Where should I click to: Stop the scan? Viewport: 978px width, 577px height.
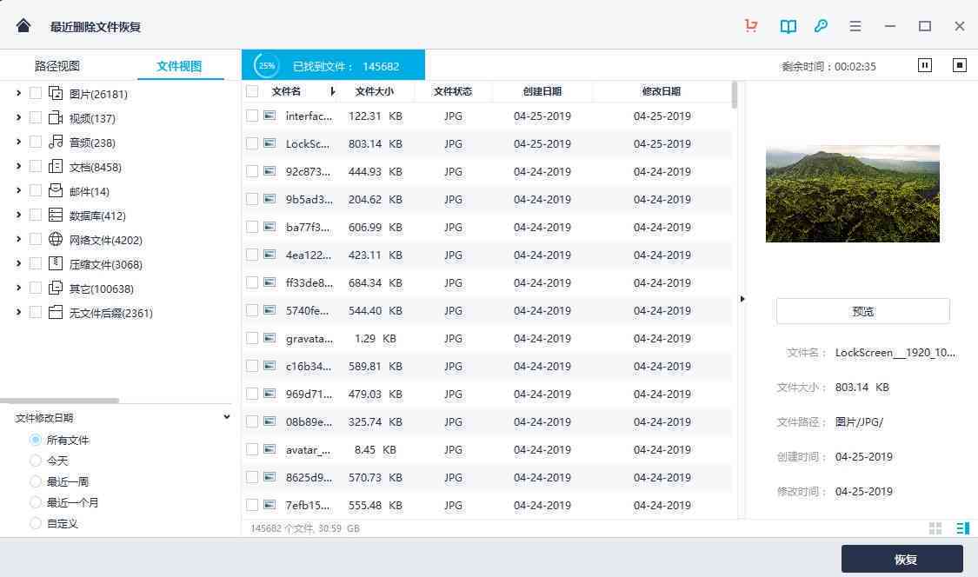pyautogui.click(x=960, y=65)
